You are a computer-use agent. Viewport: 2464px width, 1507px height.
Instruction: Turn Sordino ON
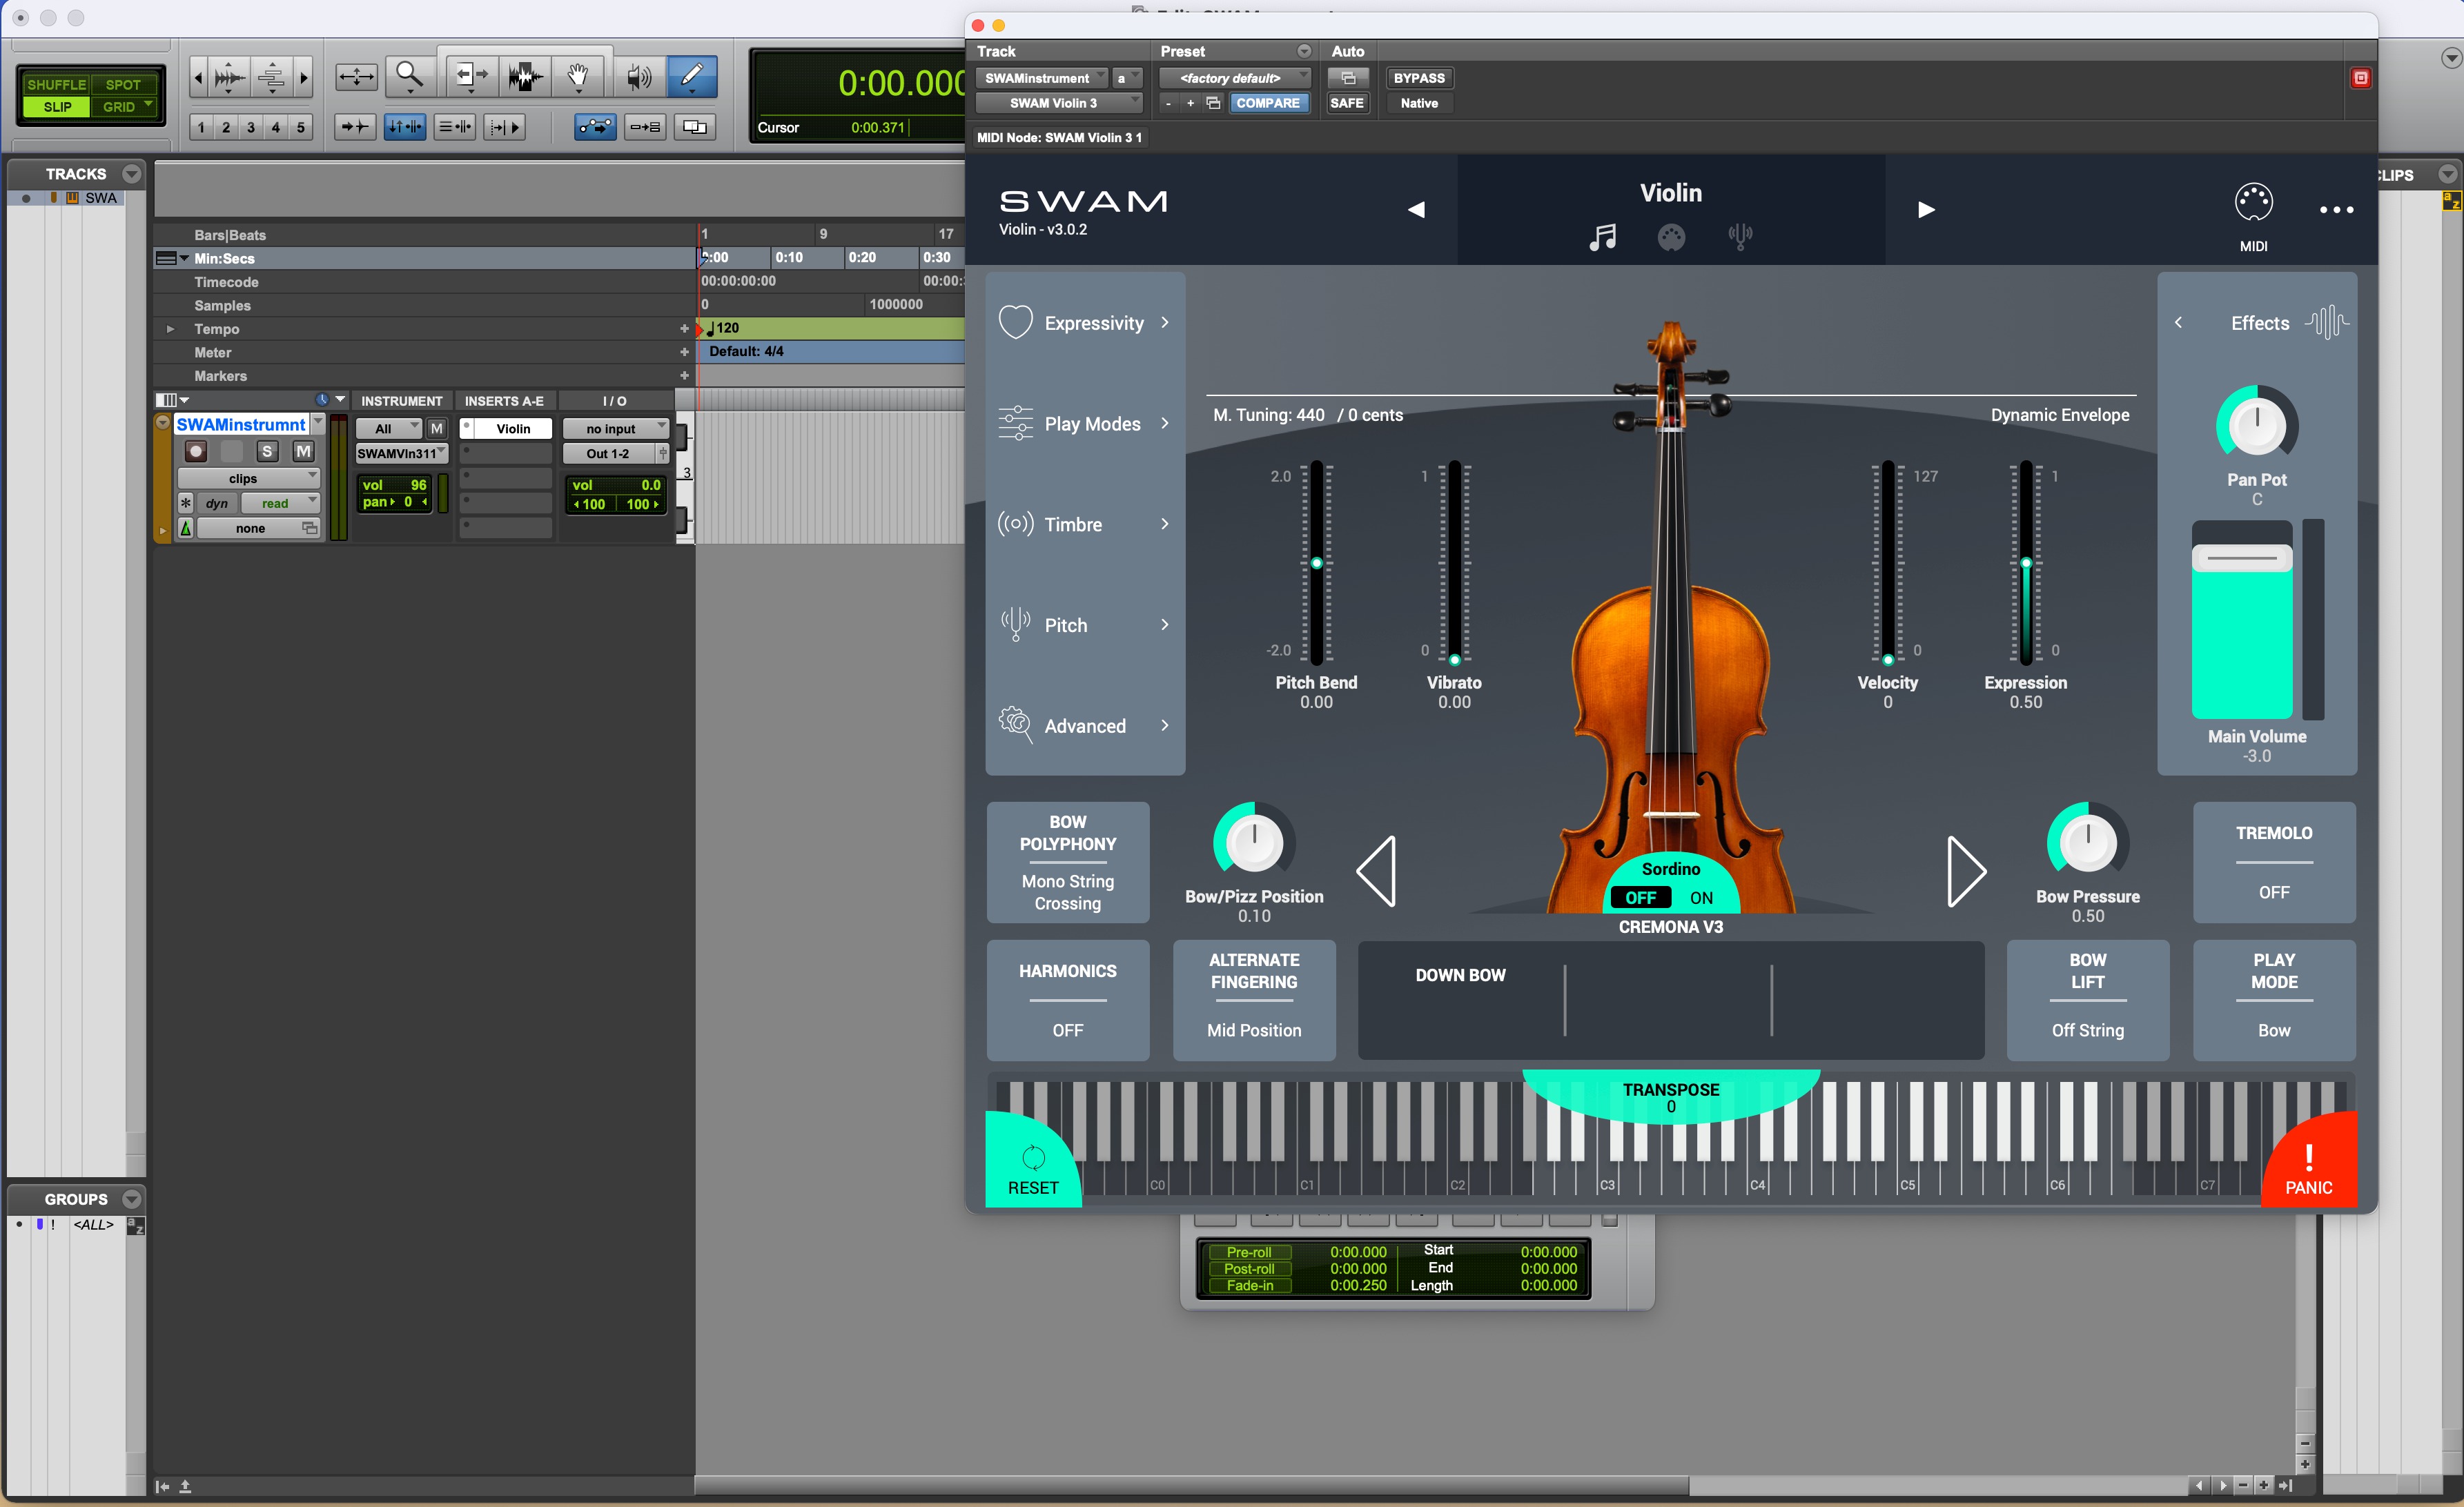[x=1701, y=898]
